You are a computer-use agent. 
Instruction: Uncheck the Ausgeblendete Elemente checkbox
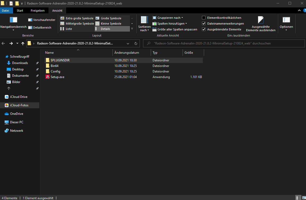204,29
